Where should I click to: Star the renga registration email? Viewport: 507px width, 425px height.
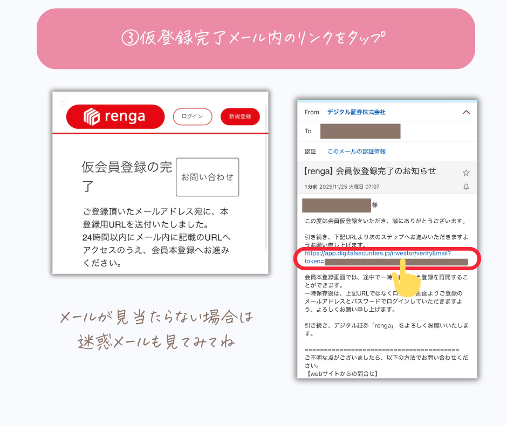pyautogui.click(x=466, y=173)
